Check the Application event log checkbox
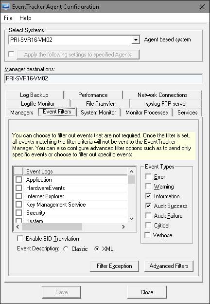 tap(19, 180)
